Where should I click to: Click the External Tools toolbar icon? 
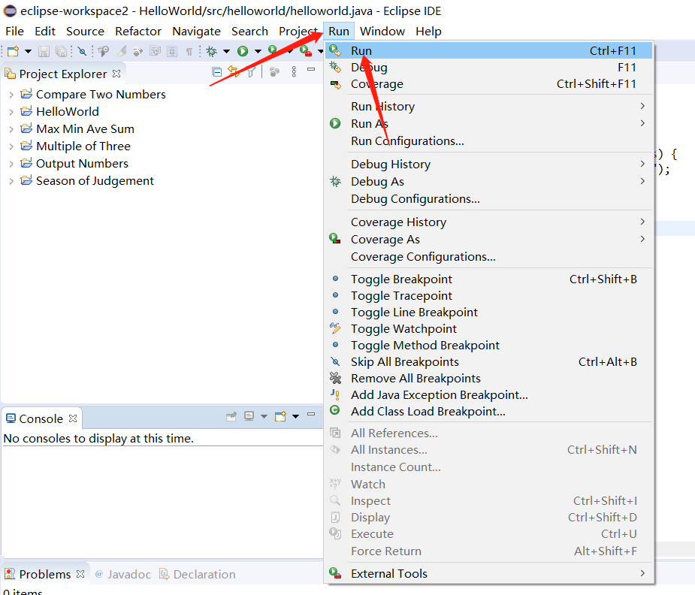pyautogui.click(x=305, y=51)
